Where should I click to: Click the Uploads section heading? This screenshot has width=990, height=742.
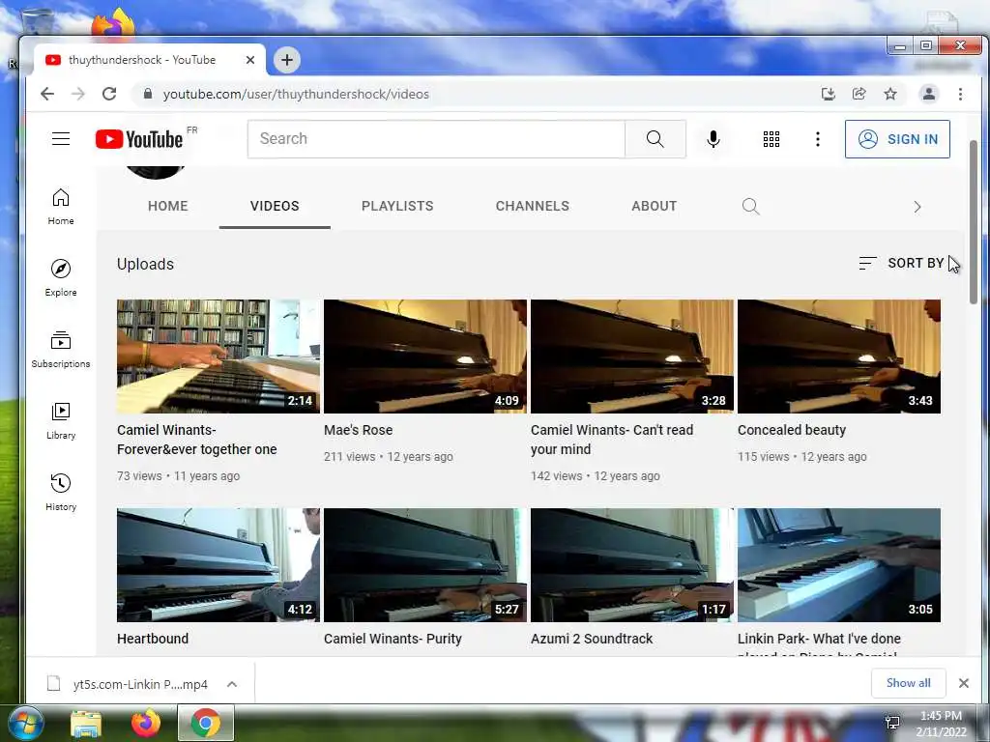[145, 265]
